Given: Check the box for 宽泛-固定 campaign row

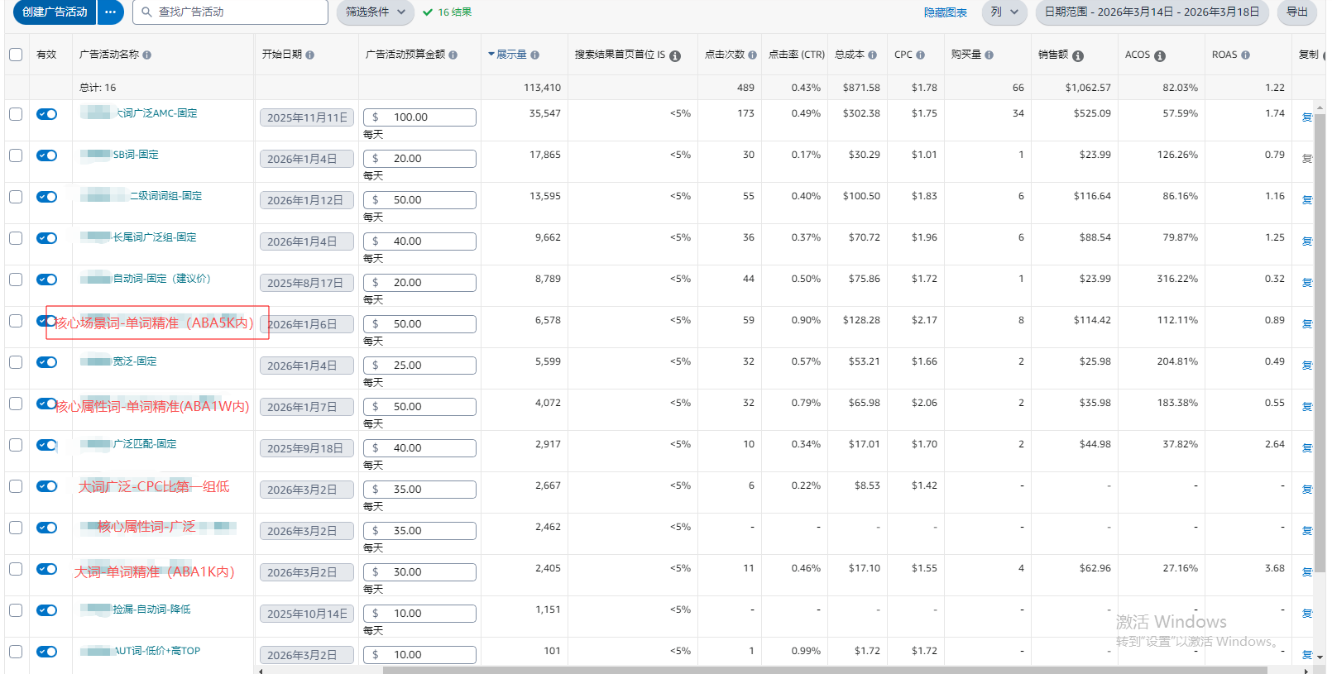Looking at the screenshot, I should point(16,362).
